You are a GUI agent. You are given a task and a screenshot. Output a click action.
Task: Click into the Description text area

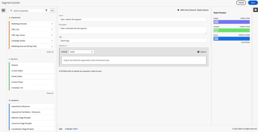pos(133,30)
